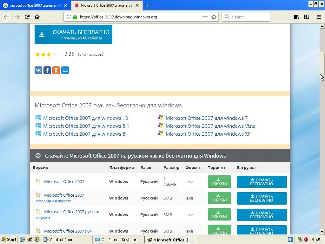Share page on Moi Mir
Image resolution: width=325 pixels, height=244 pixels.
pos(65,70)
